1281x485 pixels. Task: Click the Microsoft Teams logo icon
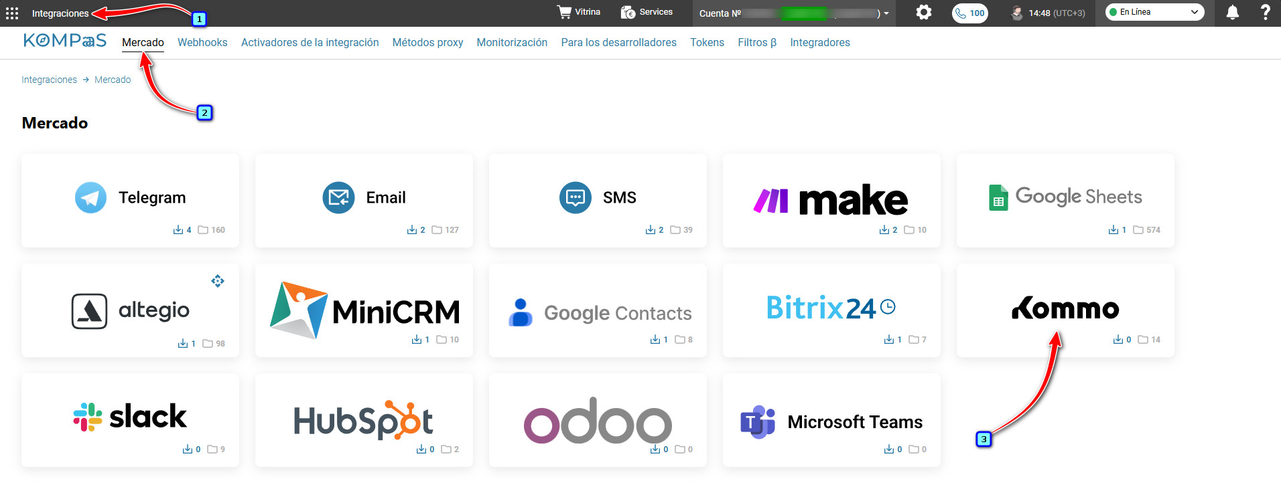click(x=758, y=422)
